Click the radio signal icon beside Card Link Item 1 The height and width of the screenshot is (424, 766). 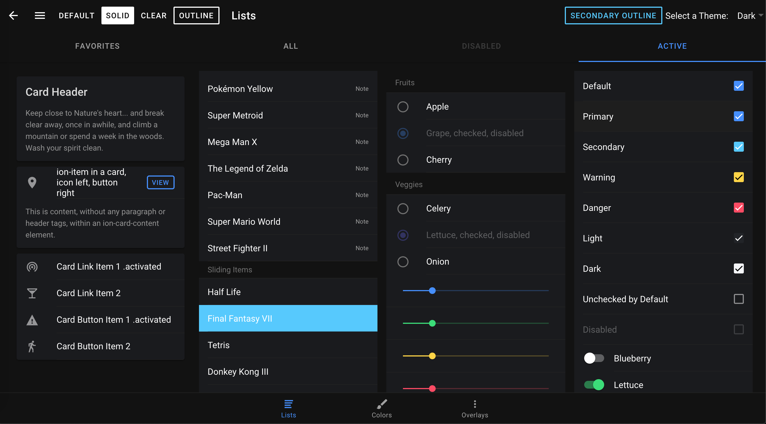(32, 267)
